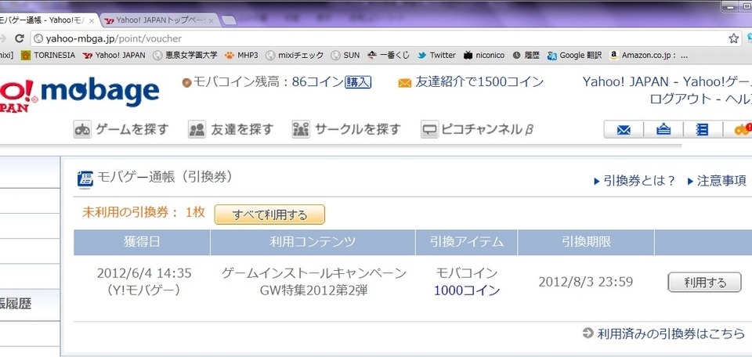Open the 一番くじ bookmark
The height and width of the screenshot is (357, 752).
tap(389, 55)
